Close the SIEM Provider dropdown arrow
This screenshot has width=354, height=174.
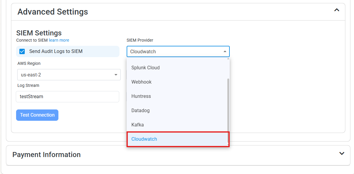click(x=225, y=51)
